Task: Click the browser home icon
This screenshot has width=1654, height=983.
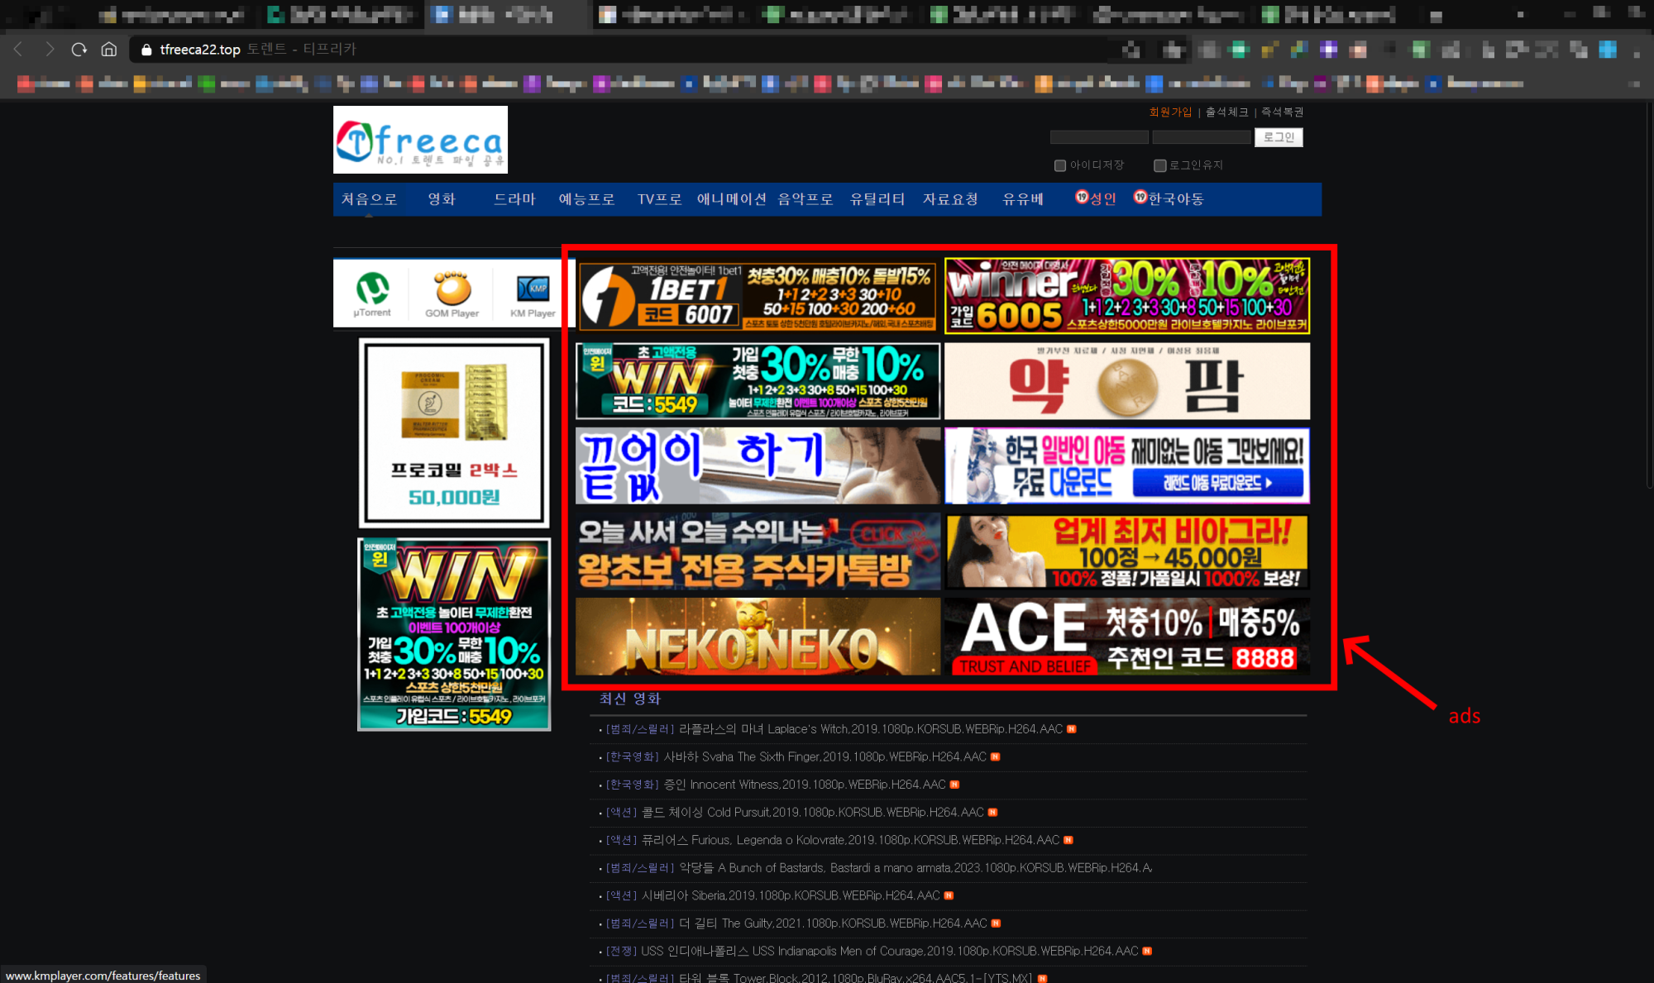Action: pyautogui.click(x=109, y=50)
